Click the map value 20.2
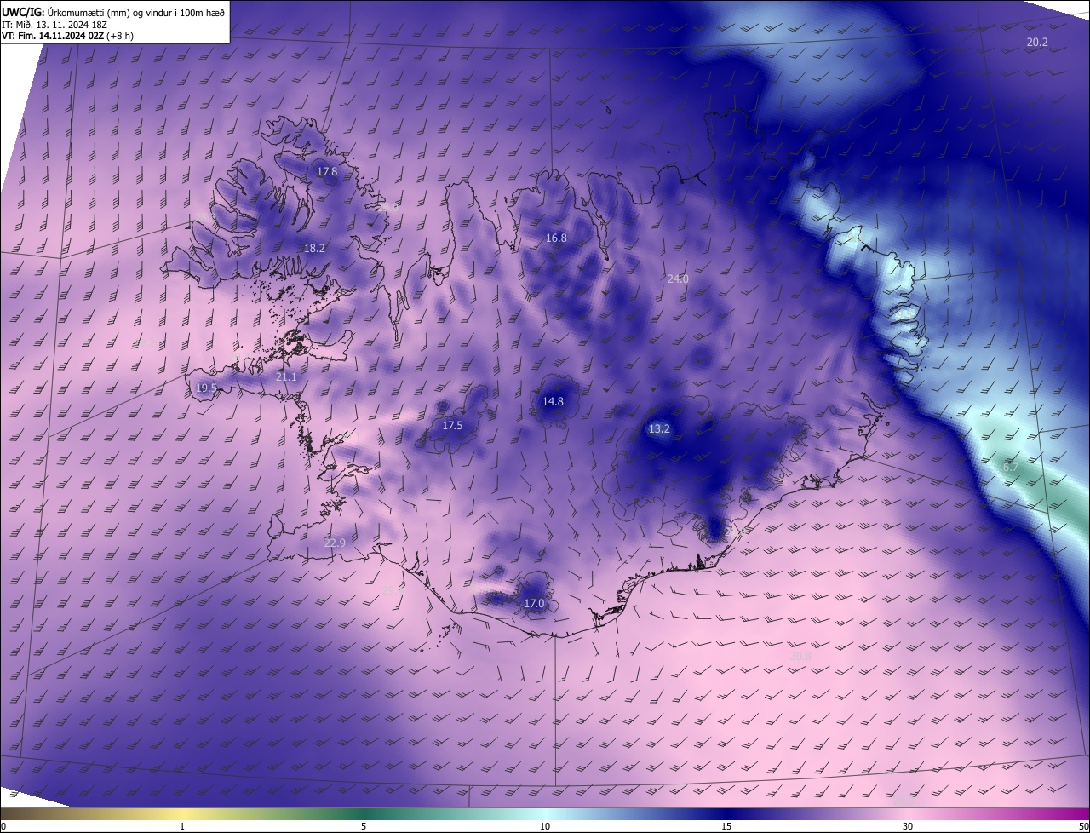 (1037, 42)
